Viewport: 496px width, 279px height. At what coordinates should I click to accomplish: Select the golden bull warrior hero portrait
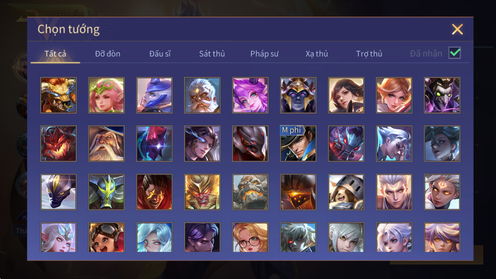coord(58,95)
